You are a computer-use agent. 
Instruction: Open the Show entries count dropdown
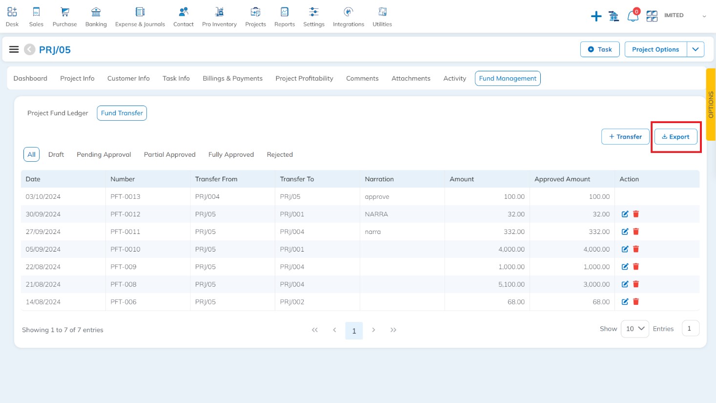click(634, 329)
